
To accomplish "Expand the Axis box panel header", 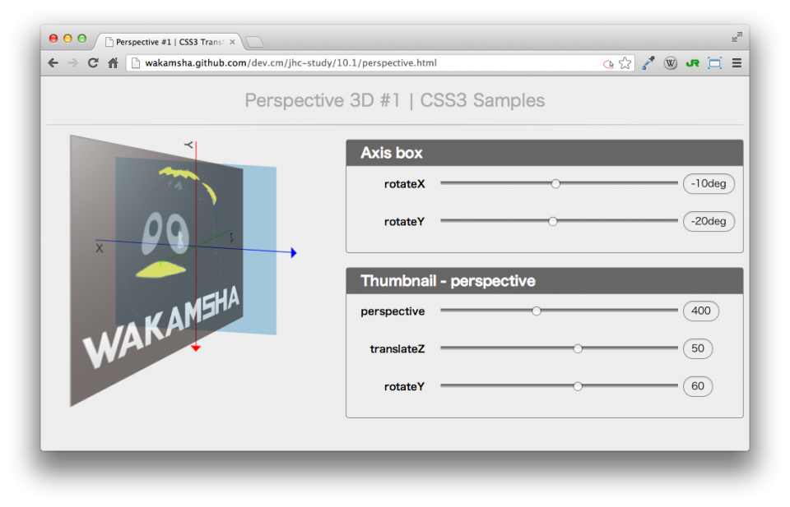I will tap(545, 152).
